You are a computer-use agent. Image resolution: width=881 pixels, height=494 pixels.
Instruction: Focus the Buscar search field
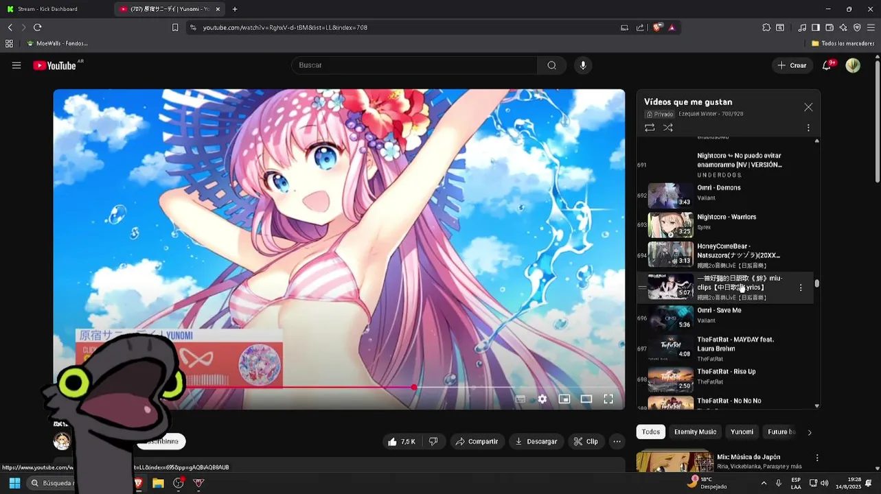click(414, 65)
